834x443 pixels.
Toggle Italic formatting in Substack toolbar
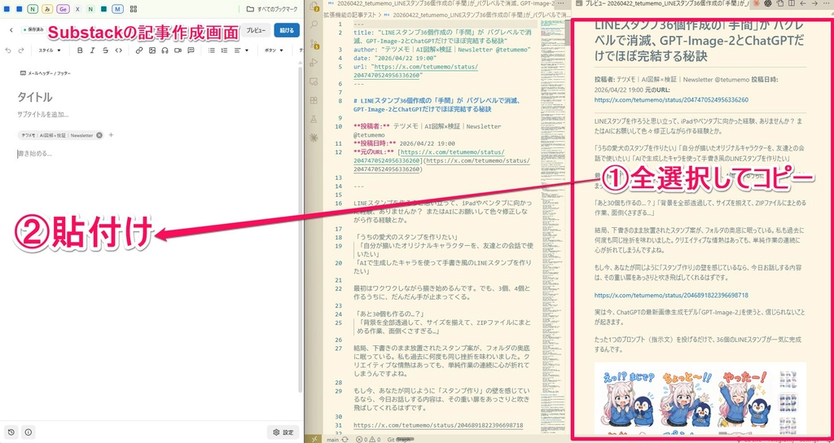coord(92,50)
